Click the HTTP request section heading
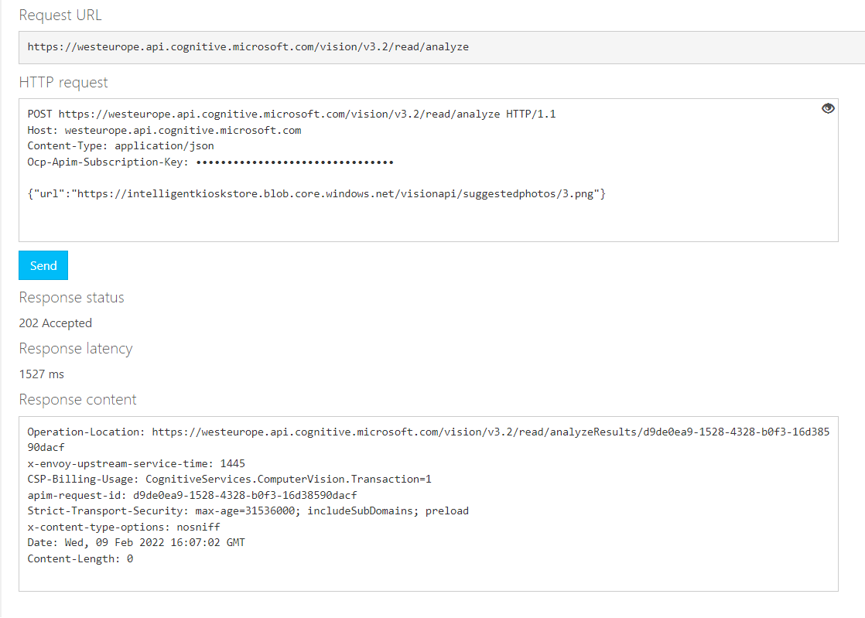The width and height of the screenshot is (865, 618). tap(63, 82)
